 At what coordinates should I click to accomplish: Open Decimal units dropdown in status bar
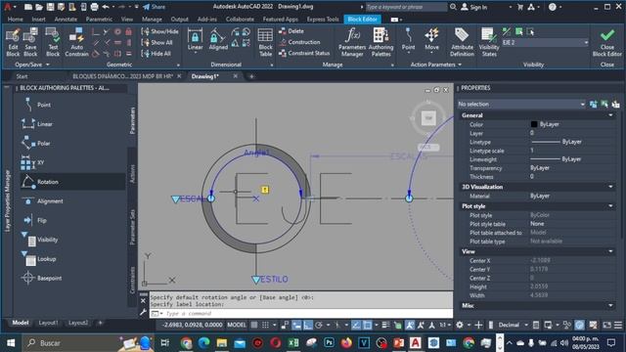(514, 325)
